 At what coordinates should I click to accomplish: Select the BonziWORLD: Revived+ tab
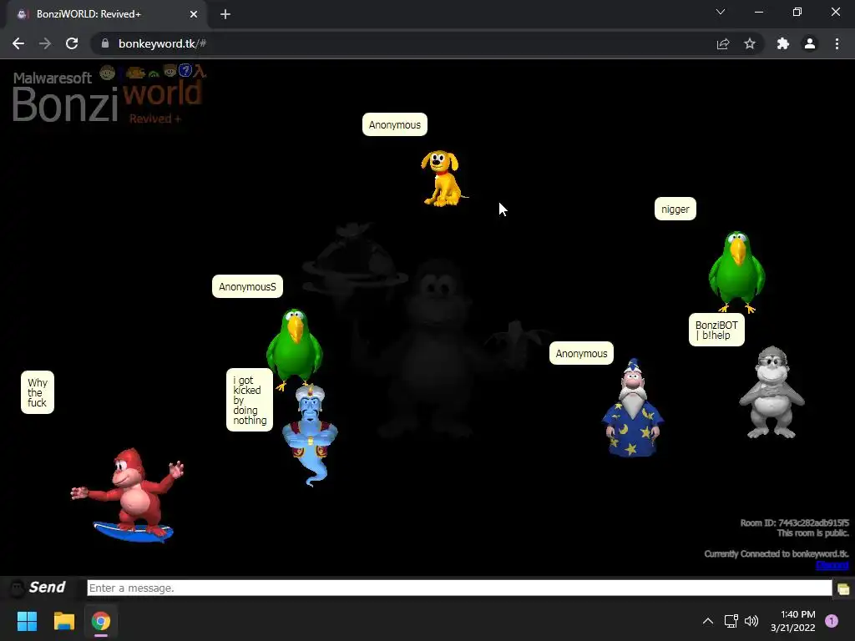coord(106,14)
